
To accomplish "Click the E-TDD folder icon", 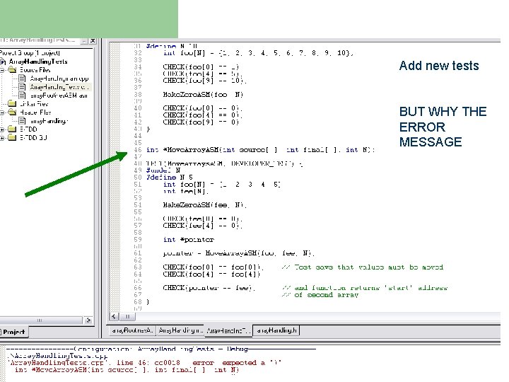I will tap(12, 129).
